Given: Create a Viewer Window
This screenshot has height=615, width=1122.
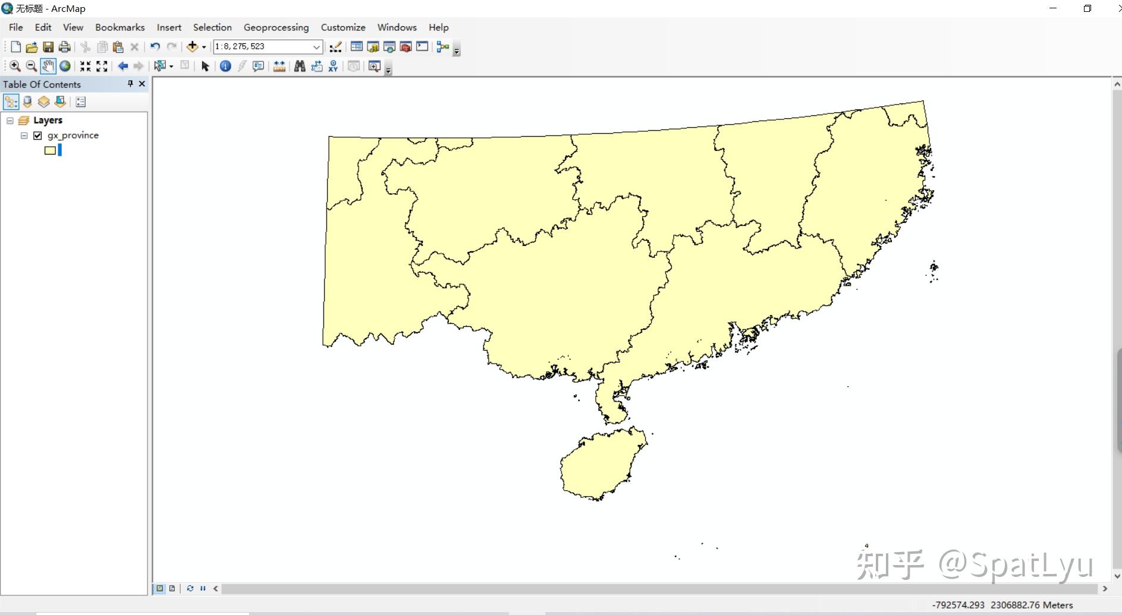Looking at the screenshot, I should 374,67.
